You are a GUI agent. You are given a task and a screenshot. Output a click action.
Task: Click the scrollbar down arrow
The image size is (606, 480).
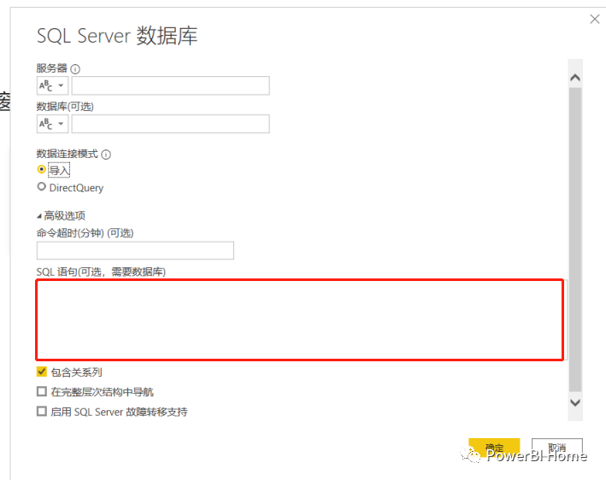click(575, 402)
